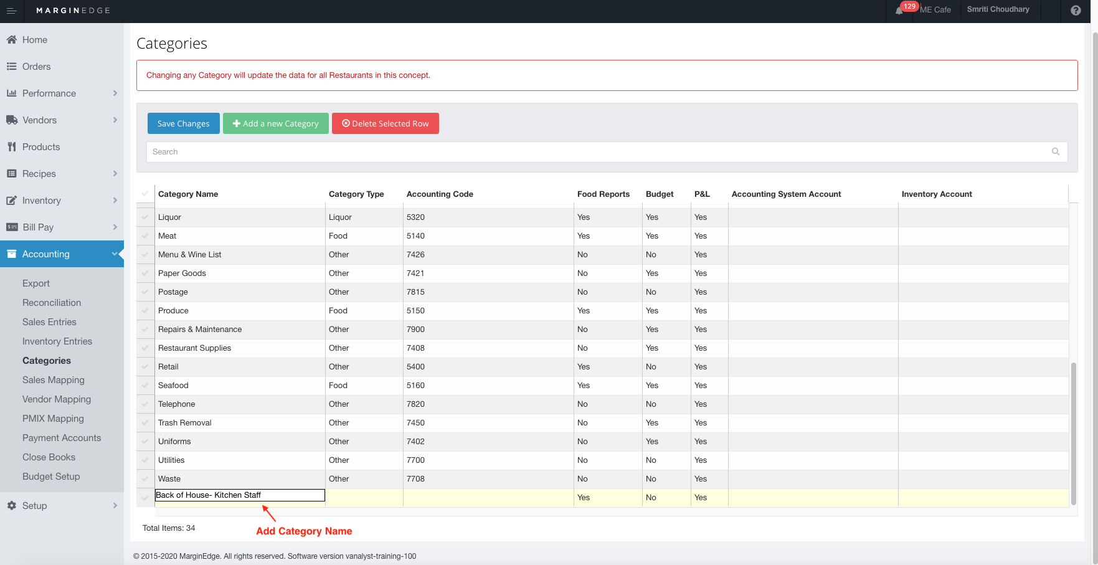Click the Orders list icon
The width and height of the screenshot is (1098, 565).
tap(11, 67)
